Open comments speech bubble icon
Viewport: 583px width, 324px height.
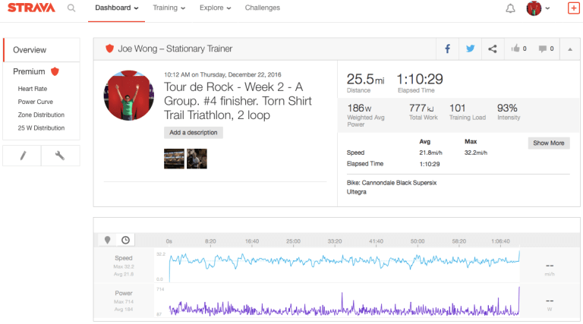(545, 49)
